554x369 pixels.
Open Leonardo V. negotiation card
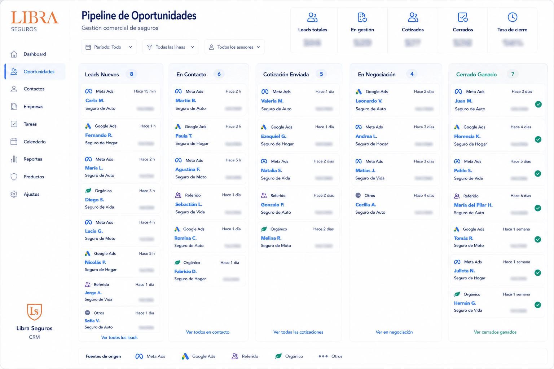click(x=396, y=100)
